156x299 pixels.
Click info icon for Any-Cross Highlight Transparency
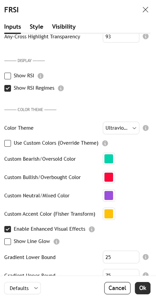(x=146, y=36)
